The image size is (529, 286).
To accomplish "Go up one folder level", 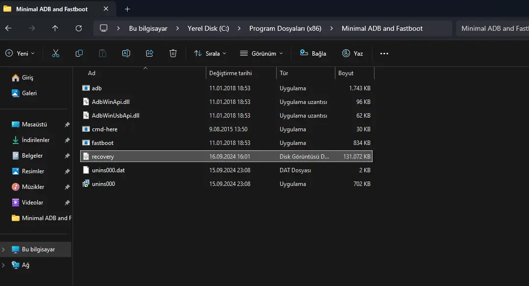I will (55, 28).
